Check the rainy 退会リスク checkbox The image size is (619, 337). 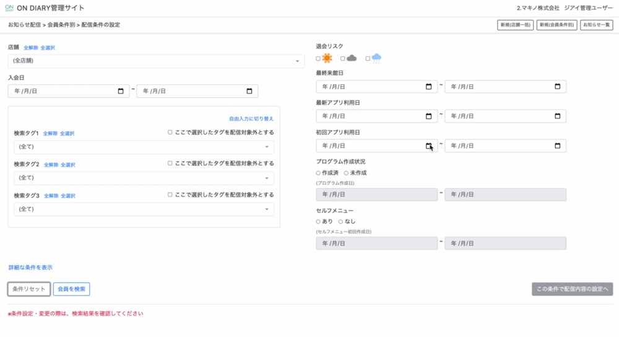pos(368,59)
